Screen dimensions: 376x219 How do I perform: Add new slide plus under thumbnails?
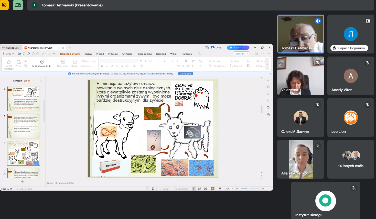pyautogui.click(x=22, y=182)
